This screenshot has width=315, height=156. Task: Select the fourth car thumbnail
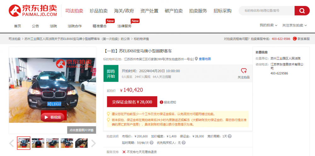(x=67, y=143)
